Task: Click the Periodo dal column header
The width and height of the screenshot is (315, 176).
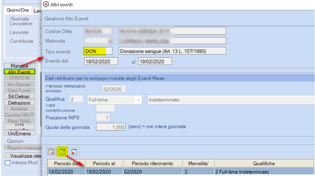Action: click(x=66, y=163)
